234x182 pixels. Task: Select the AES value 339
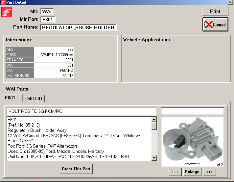(x=54, y=50)
